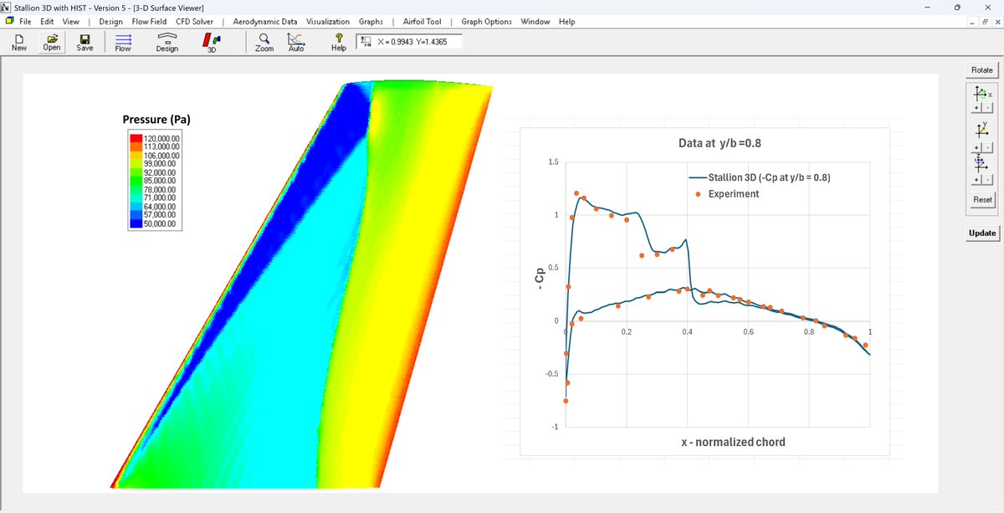1004x513 pixels.
Task: Click the New file toolbar icon
Action: click(18, 43)
